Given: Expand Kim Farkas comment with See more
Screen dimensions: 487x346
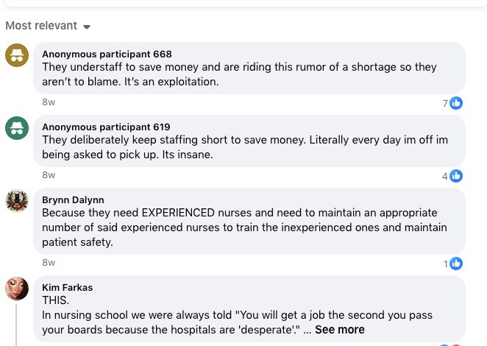Looking at the screenshot, I should pos(340,330).
